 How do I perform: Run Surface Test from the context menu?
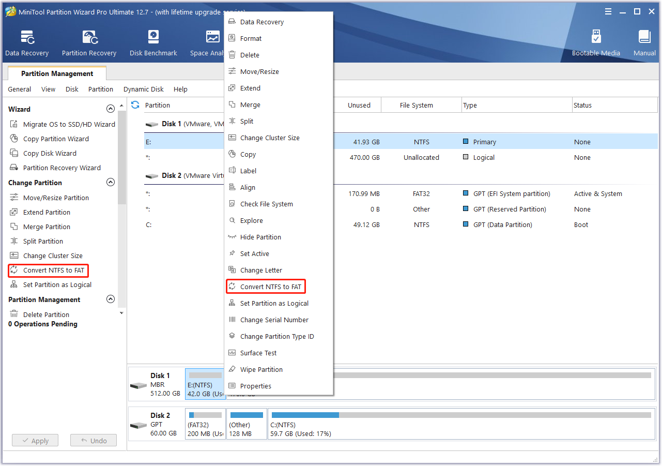[x=279, y=353]
